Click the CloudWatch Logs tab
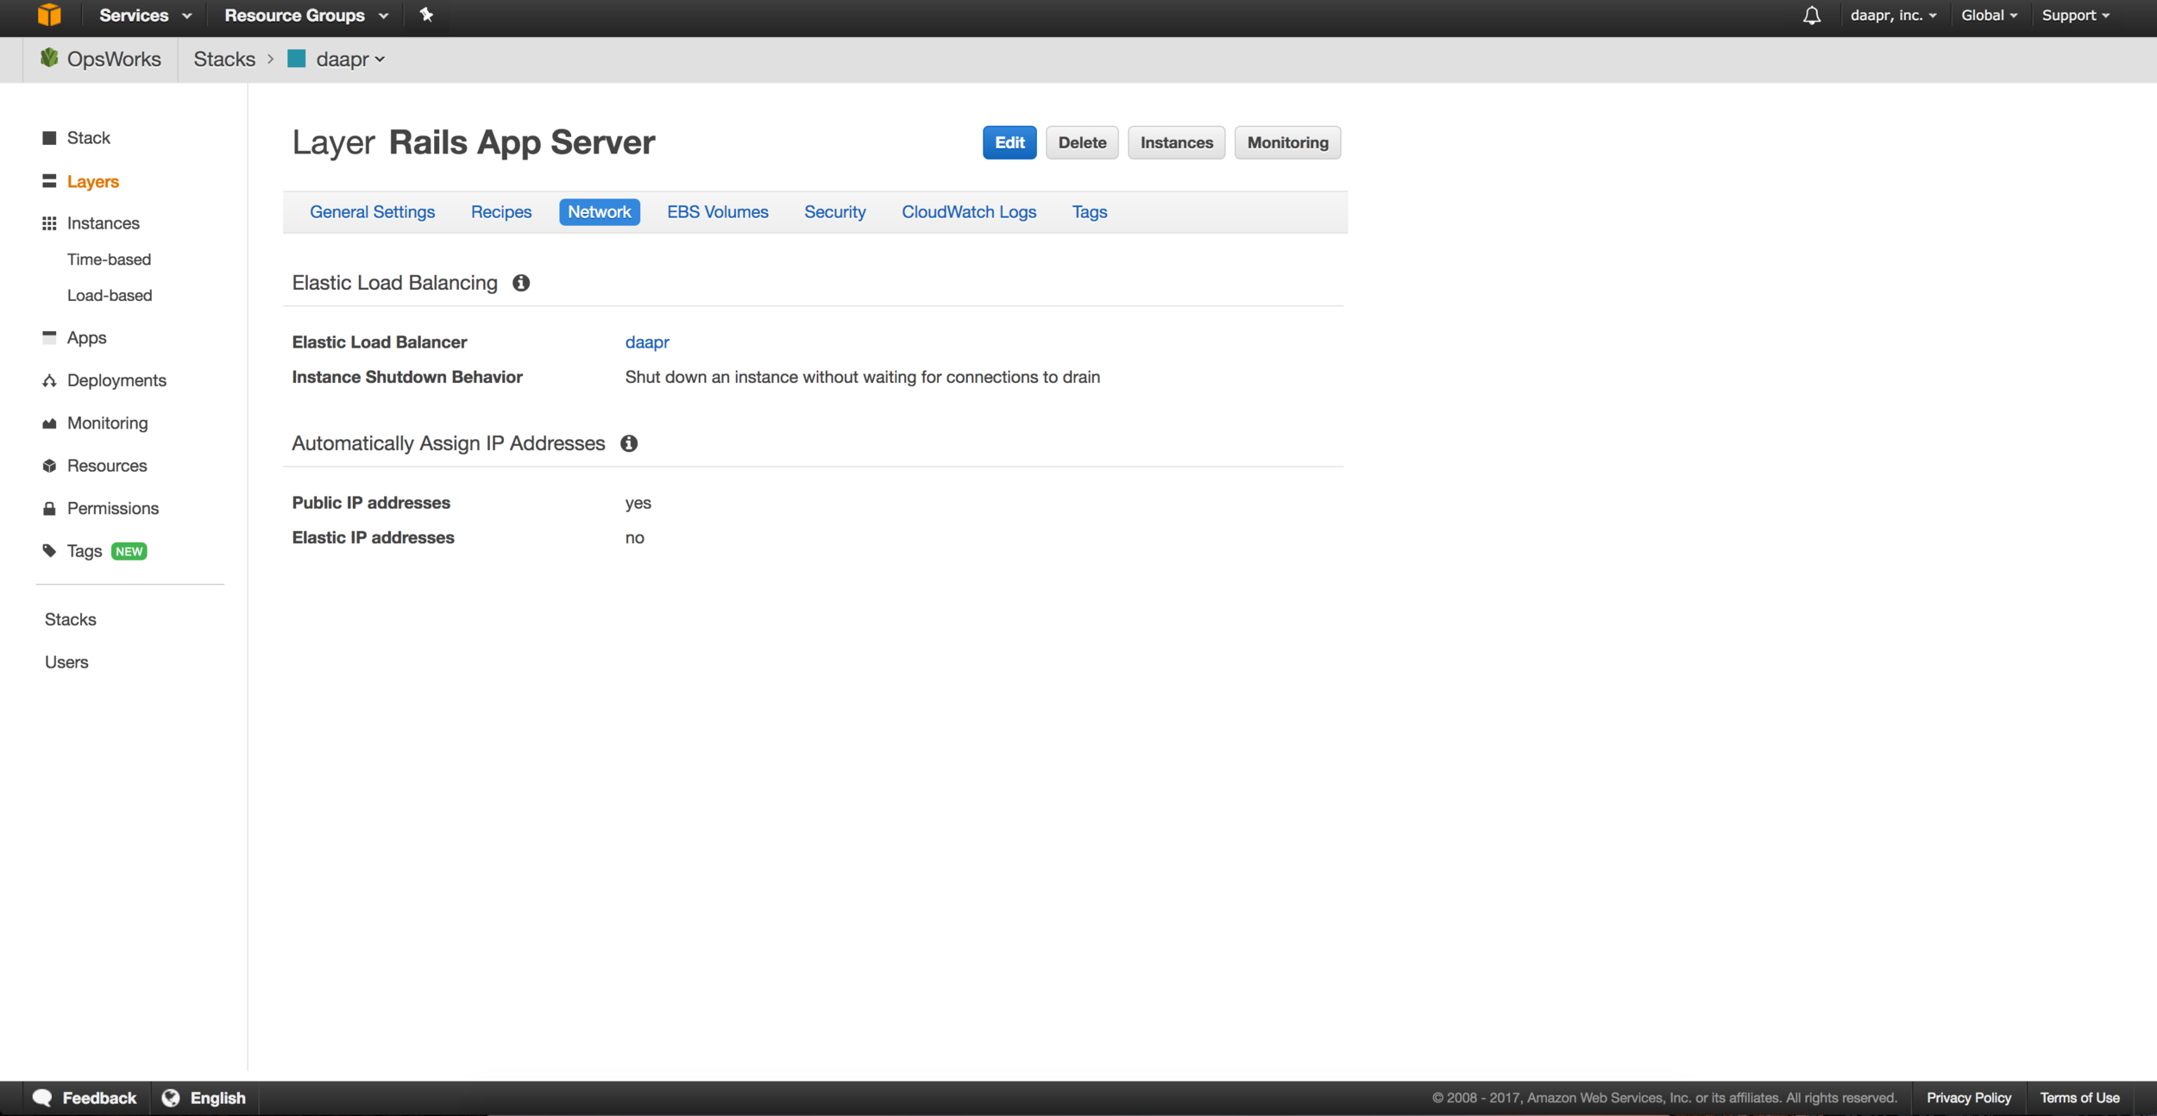This screenshot has height=1116, width=2157. click(970, 210)
